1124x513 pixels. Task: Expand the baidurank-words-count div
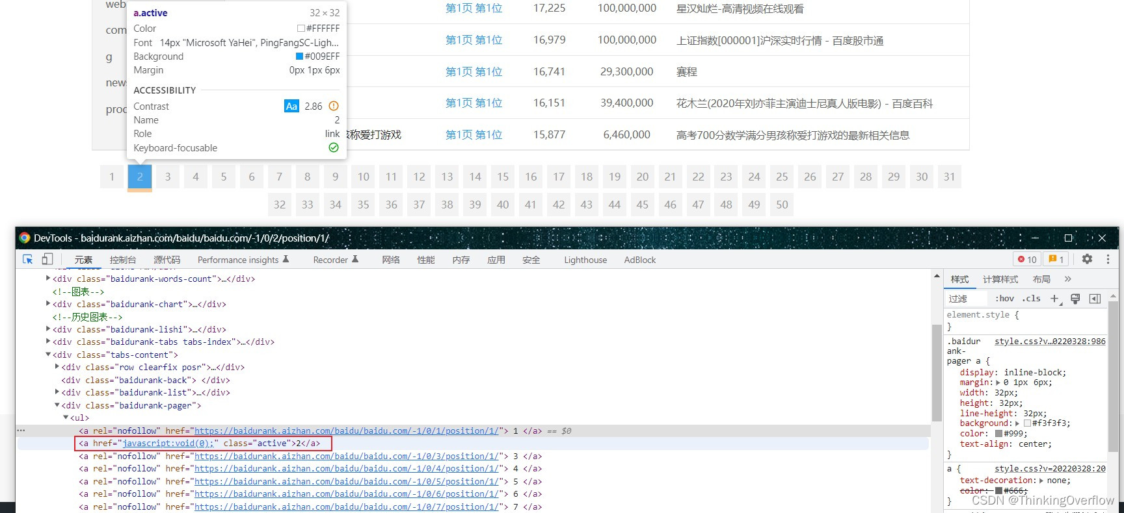click(x=48, y=279)
